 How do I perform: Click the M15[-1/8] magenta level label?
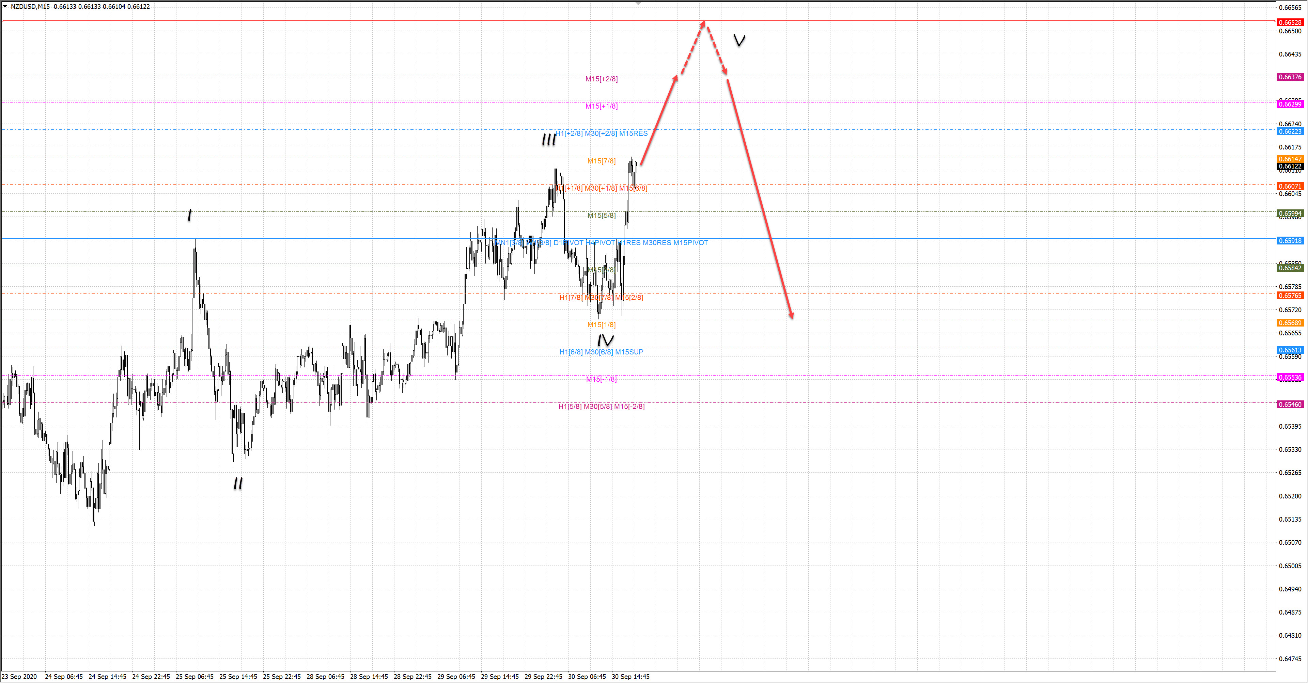pos(601,380)
